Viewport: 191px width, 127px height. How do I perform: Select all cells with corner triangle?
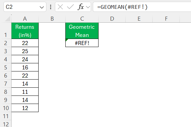click(x=7, y=19)
